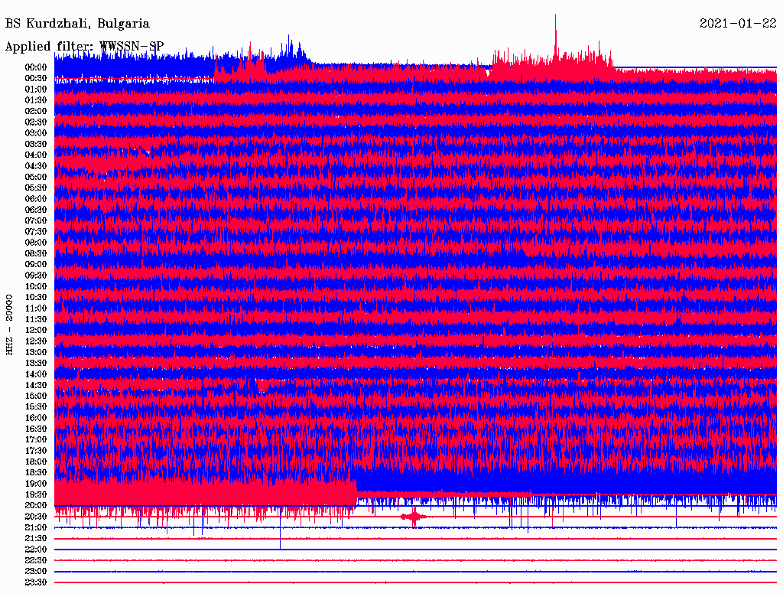Viewport: 783px width, 597px height.
Task: Select the 22:00 time label
Action: point(36,550)
